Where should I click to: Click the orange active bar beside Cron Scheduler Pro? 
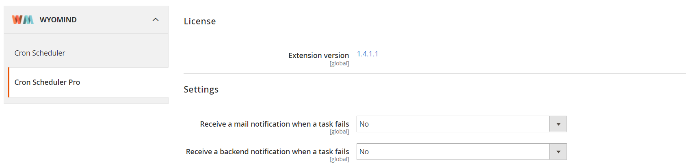pos(9,82)
